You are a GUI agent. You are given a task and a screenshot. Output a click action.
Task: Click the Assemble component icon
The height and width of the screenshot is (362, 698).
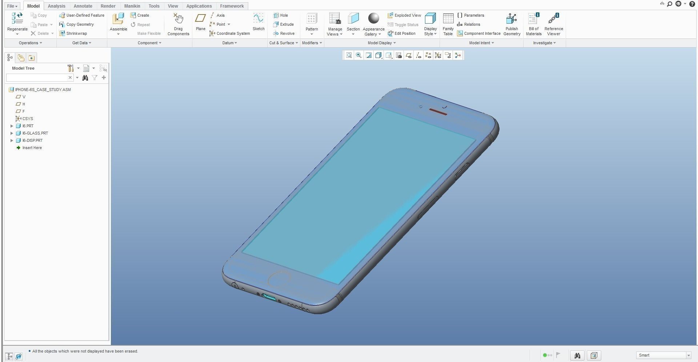(x=119, y=19)
